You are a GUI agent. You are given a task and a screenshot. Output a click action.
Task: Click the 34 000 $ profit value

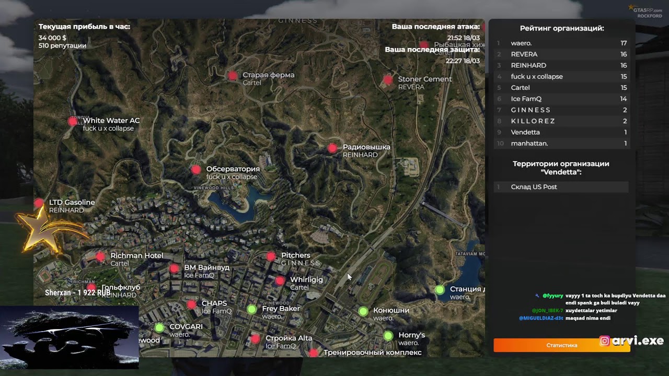coord(52,38)
